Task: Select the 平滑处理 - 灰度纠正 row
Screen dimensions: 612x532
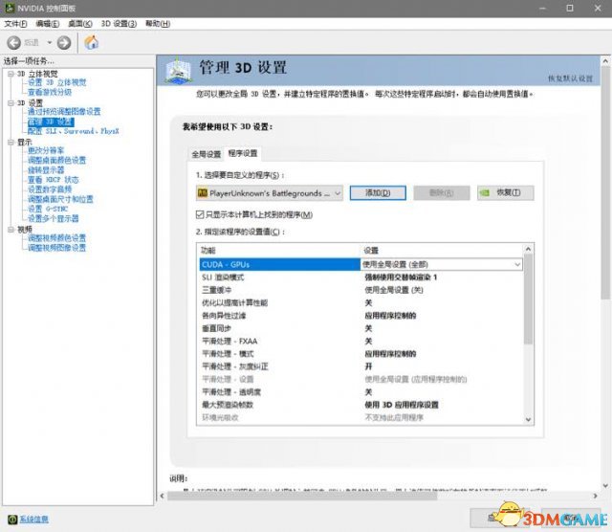Action: pos(361,366)
